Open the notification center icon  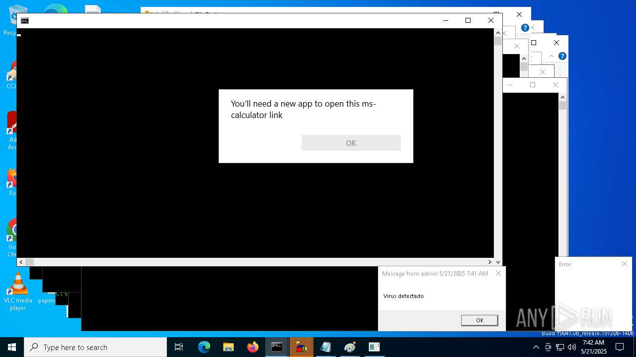[620, 347]
